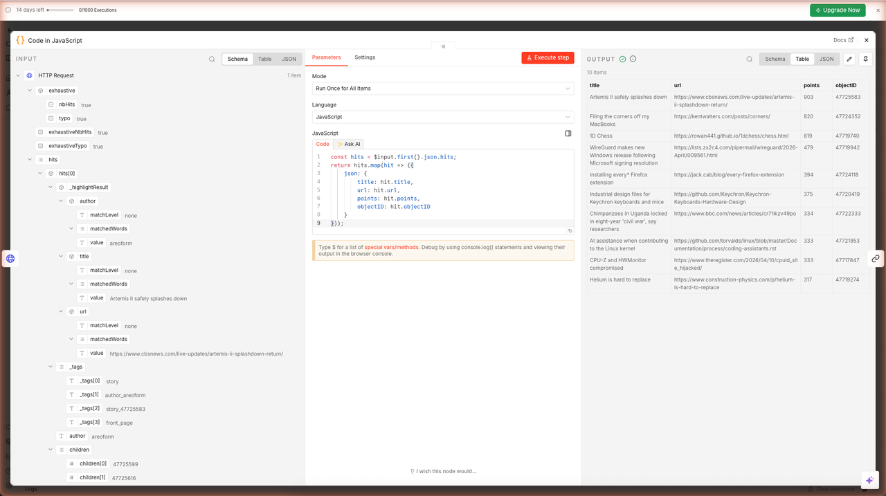Open the Settings tab
The image size is (886, 496).
(x=365, y=57)
